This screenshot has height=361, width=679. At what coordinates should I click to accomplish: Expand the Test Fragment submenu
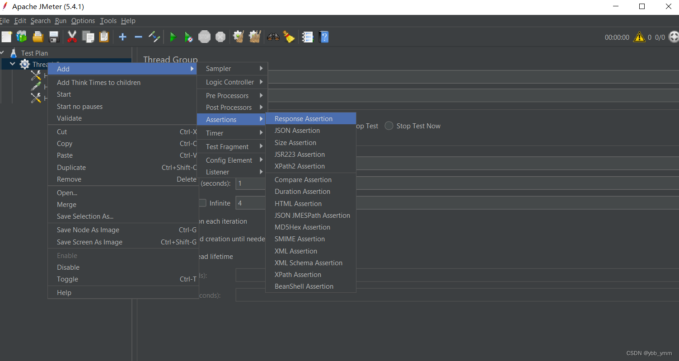coord(232,146)
